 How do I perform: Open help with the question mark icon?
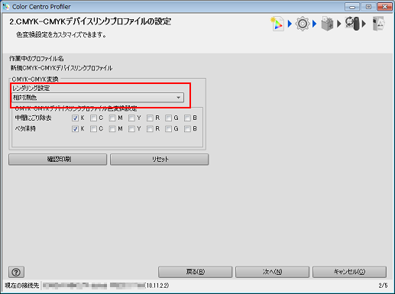(x=16, y=272)
